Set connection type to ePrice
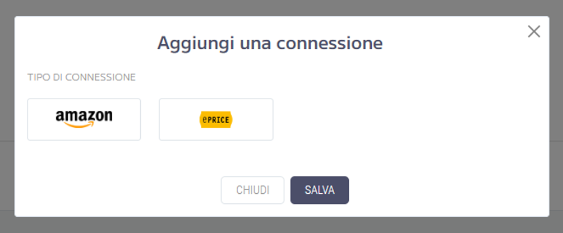This screenshot has width=563, height=233. [x=216, y=119]
